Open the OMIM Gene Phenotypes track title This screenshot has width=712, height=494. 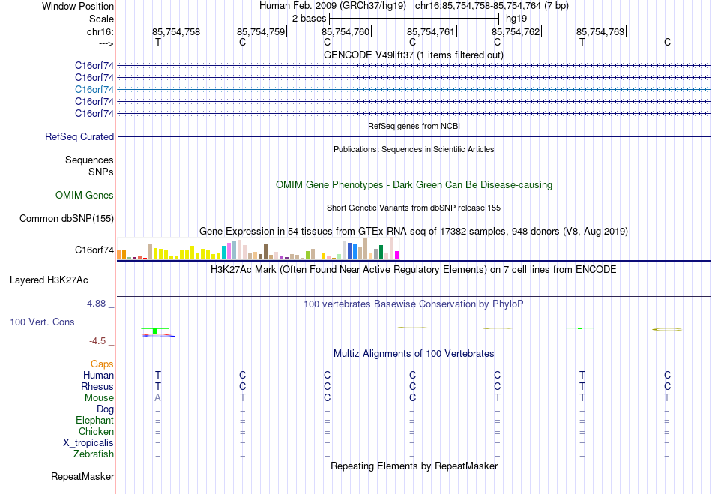[x=414, y=185]
